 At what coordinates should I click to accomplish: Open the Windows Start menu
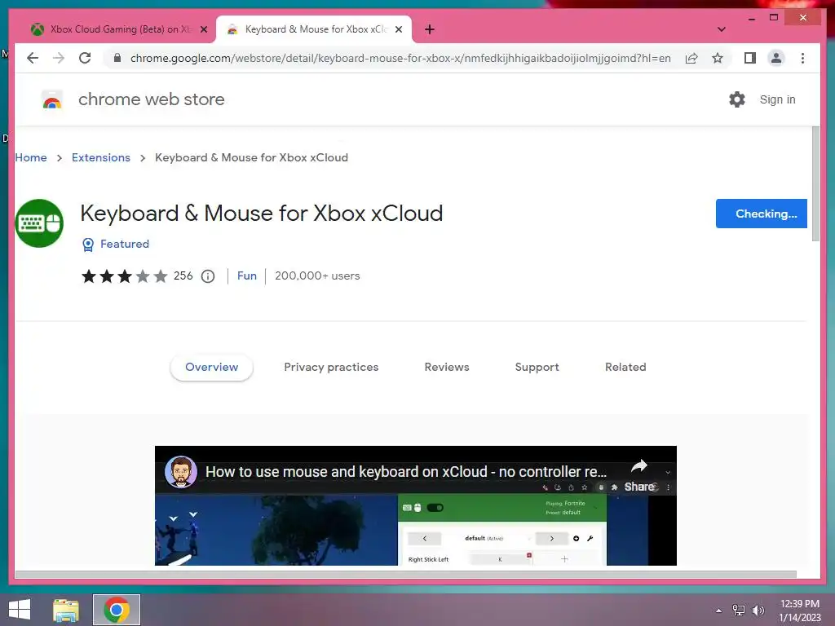click(x=20, y=610)
